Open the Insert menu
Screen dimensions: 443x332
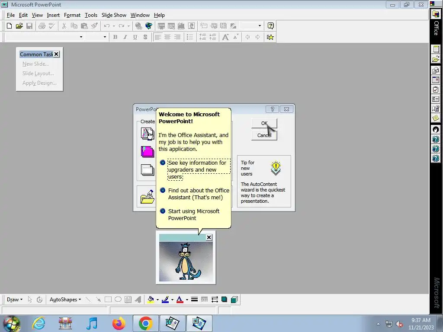[x=53, y=15]
